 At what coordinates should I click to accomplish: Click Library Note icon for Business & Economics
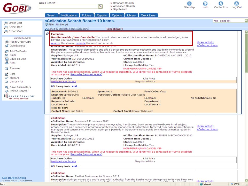(52, 166)
